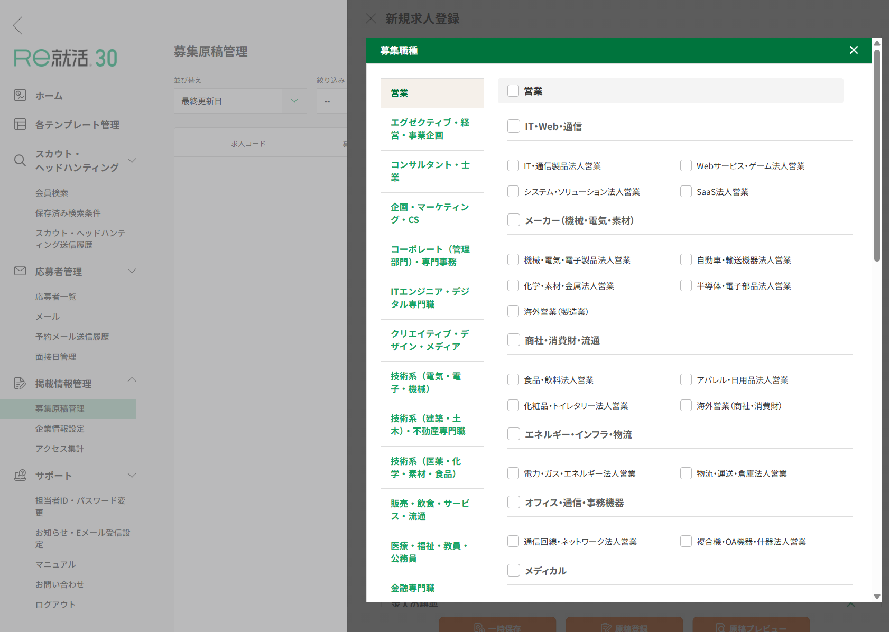Select ITエンジニア・デジタル専門職 category tab
This screenshot has width=889, height=632.
432,298
